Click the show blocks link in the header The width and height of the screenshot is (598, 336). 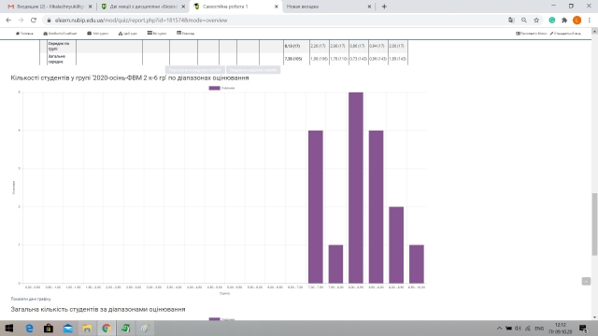click(x=532, y=34)
